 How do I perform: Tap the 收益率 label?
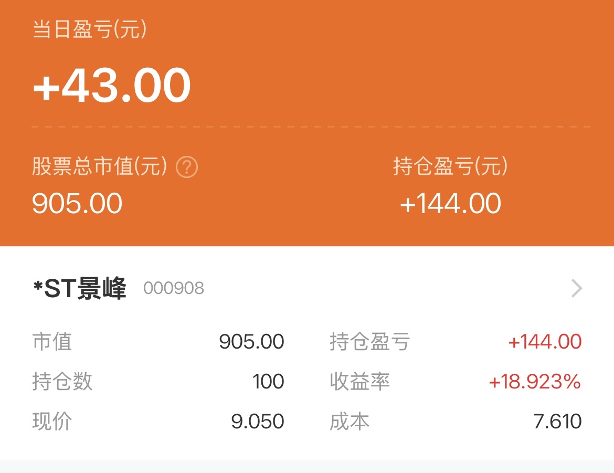click(359, 382)
